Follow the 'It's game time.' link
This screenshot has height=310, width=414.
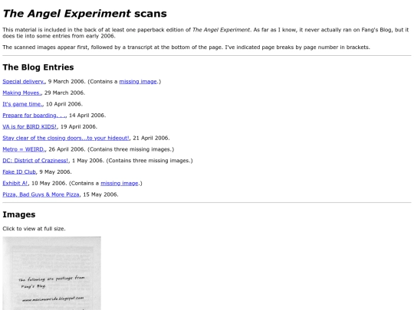[x=23, y=104]
